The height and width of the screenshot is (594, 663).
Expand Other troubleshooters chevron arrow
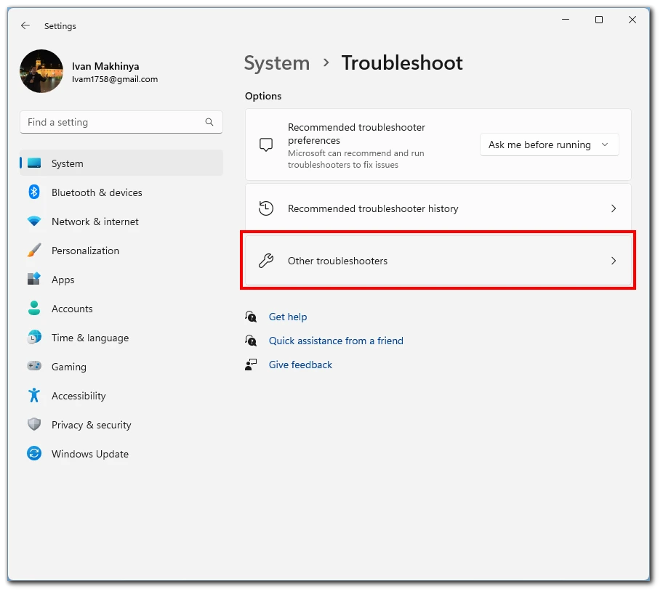[x=614, y=261]
